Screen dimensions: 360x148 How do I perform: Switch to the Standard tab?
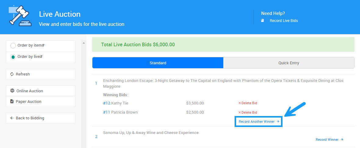tap(158, 63)
